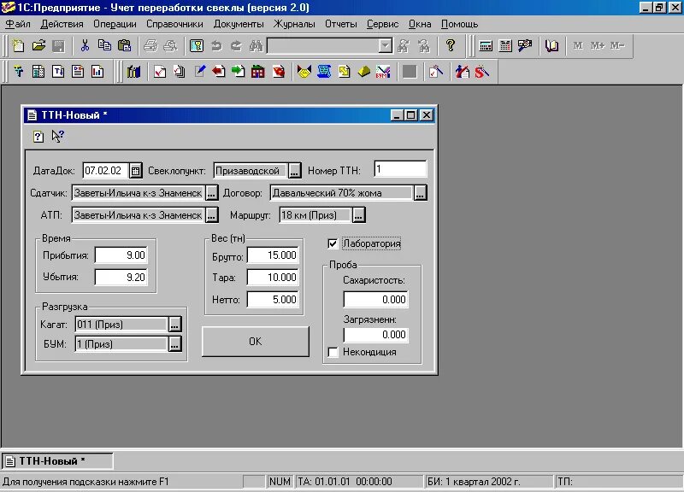Click the monitor with magnifier icon in toolbar
The image size is (684, 492).
click(x=525, y=46)
